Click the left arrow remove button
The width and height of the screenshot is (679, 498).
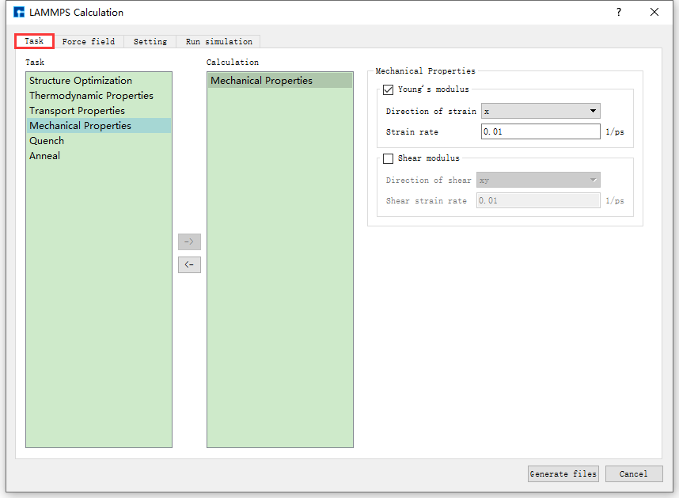(x=189, y=265)
